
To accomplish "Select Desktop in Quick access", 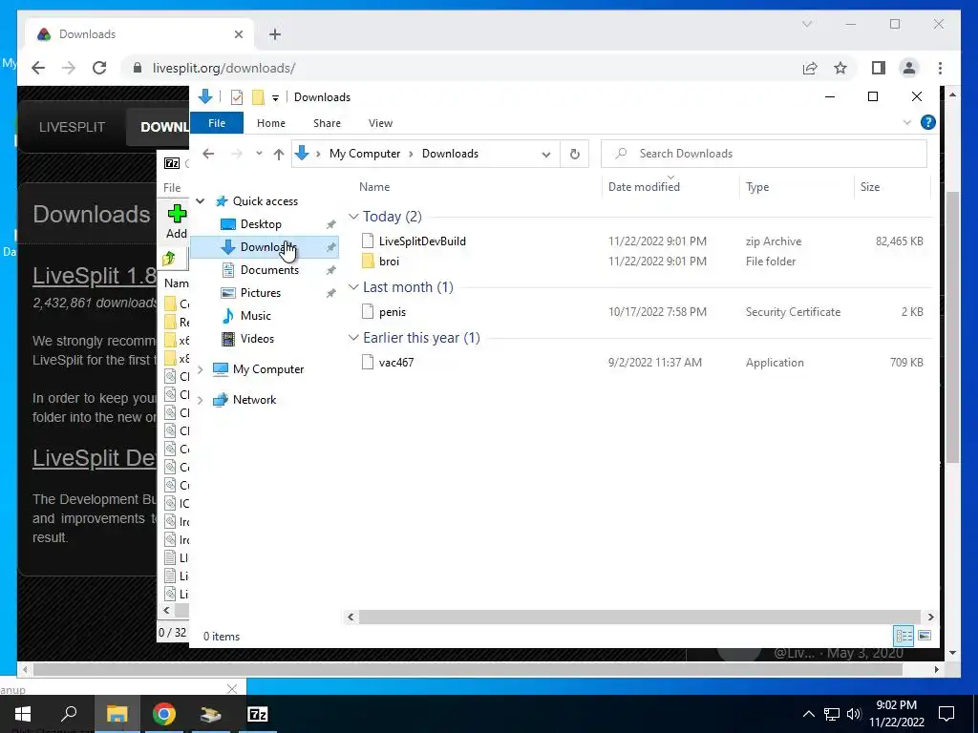I will pos(261,223).
